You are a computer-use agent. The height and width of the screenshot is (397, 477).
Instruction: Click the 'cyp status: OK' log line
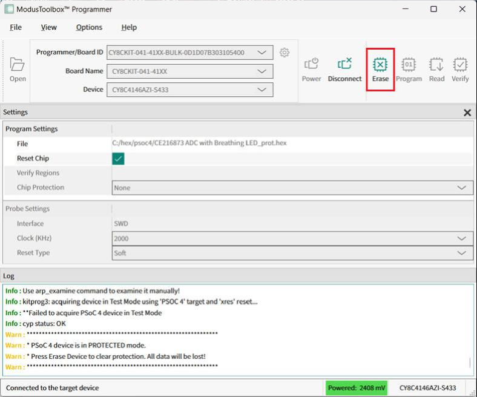tap(35, 323)
